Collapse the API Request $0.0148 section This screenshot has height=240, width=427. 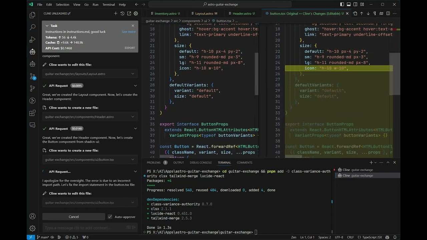pos(135,128)
